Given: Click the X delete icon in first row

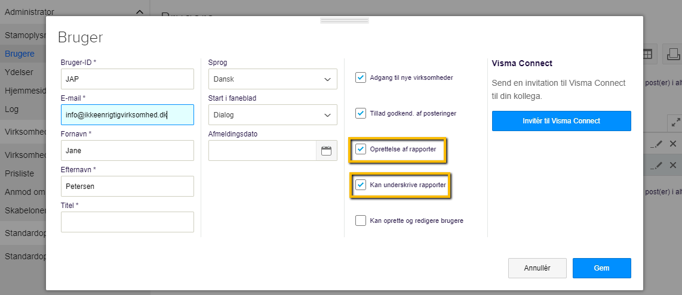Looking at the screenshot, I should tap(673, 144).
